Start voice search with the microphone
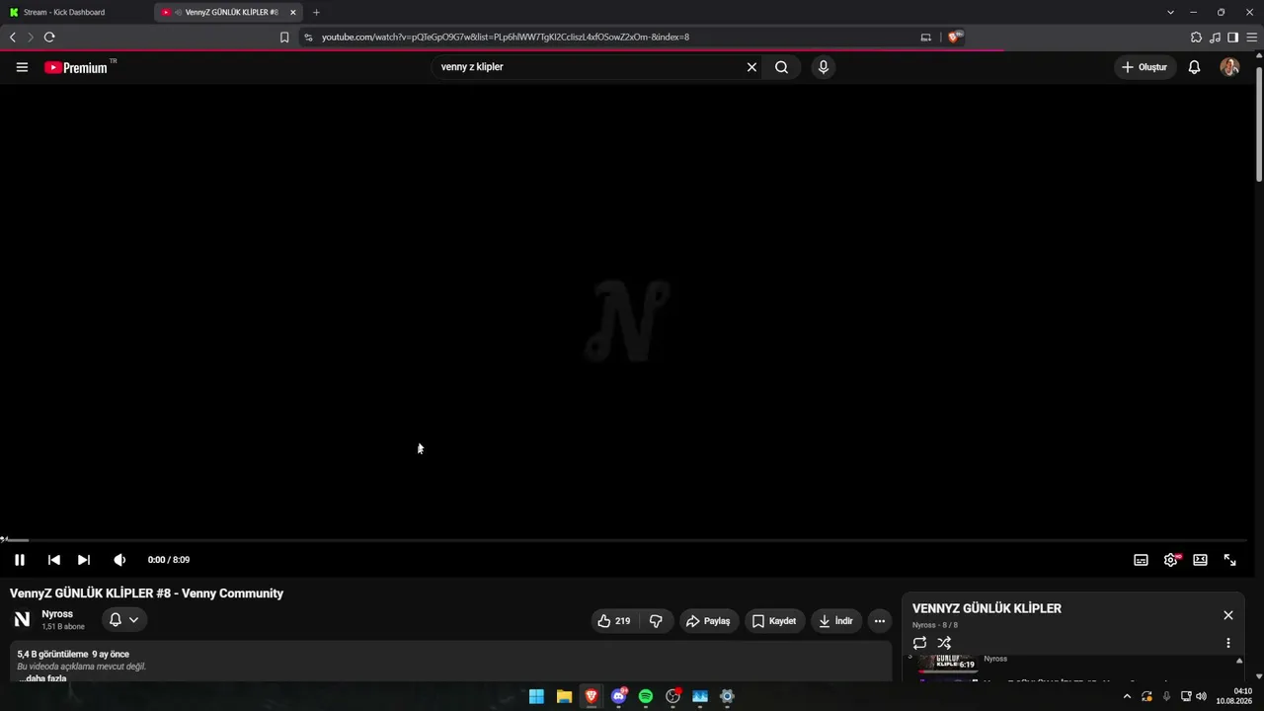Screen dimensions: 1264x711 point(823,67)
